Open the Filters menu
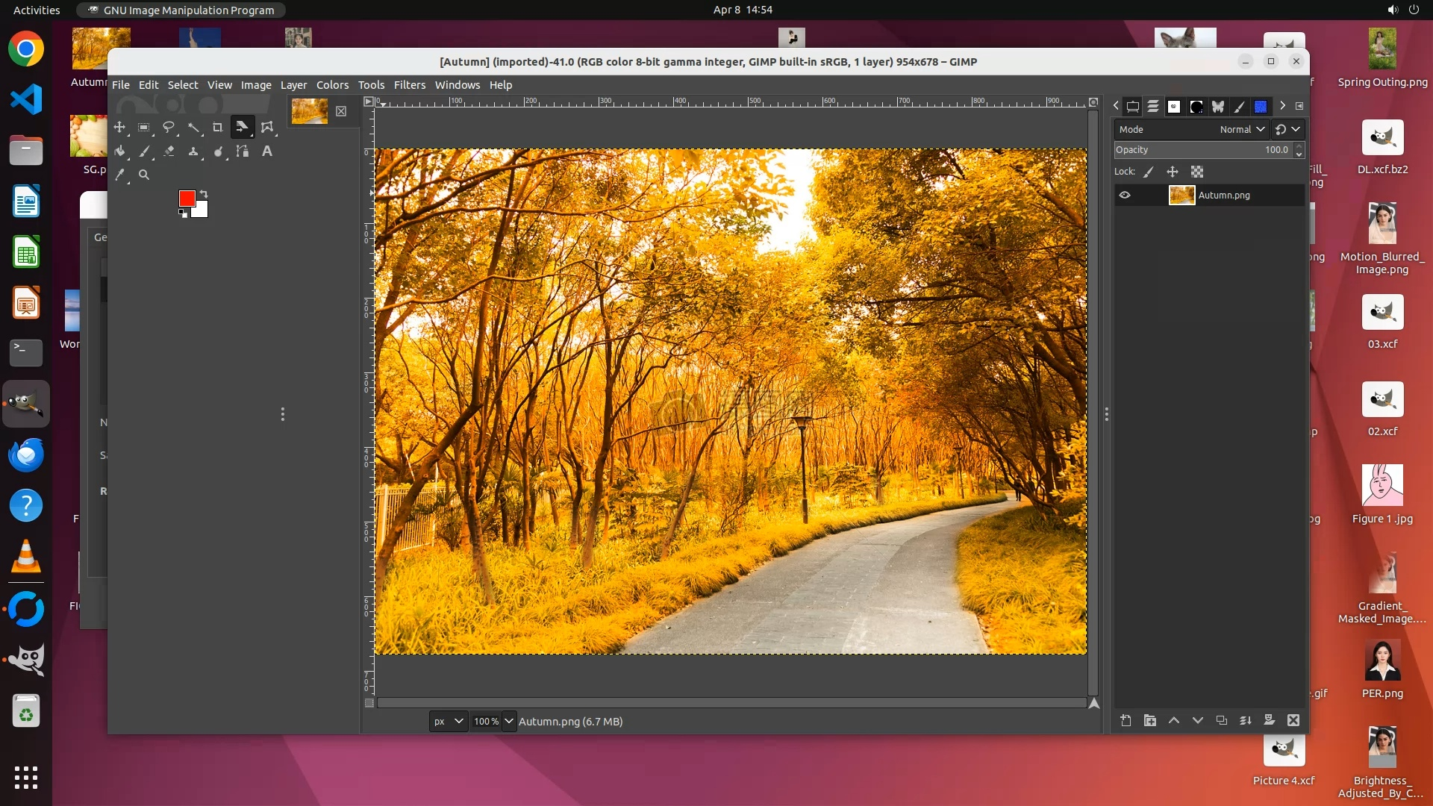Viewport: 1433px width, 806px height. 409,85
